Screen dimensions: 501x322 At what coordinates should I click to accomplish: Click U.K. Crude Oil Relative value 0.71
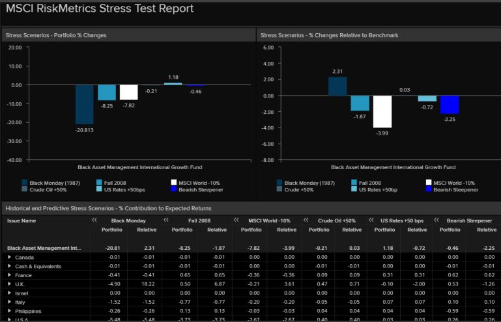pos(354,284)
